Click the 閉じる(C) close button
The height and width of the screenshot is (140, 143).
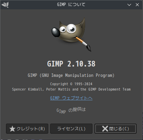[x=116, y=129]
